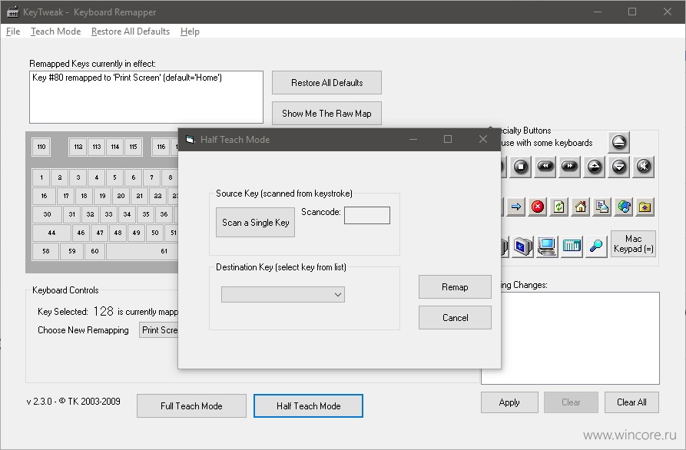Image resolution: width=686 pixels, height=450 pixels.
Task: Open the Help menu
Action: (x=190, y=31)
